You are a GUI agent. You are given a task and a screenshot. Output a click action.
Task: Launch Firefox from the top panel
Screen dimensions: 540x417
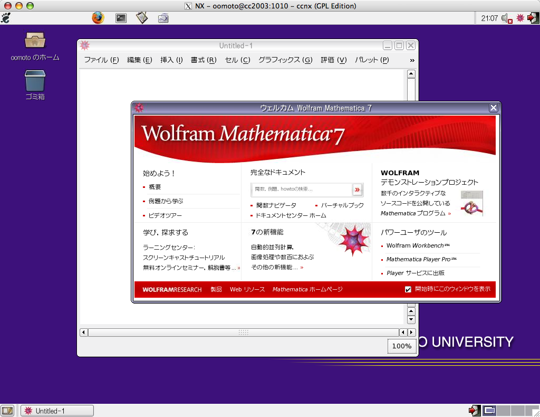click(98, 17)
